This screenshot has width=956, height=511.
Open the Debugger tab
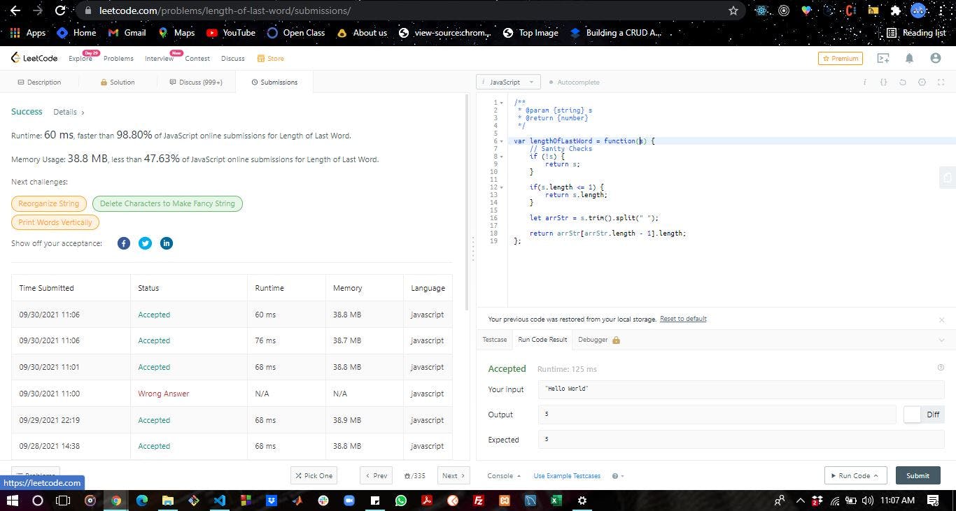(598, 340)
